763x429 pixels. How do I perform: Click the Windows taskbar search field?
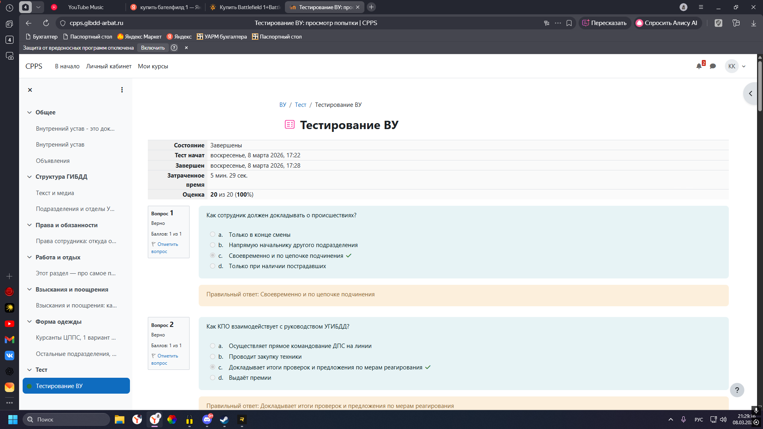pos(67,419)
